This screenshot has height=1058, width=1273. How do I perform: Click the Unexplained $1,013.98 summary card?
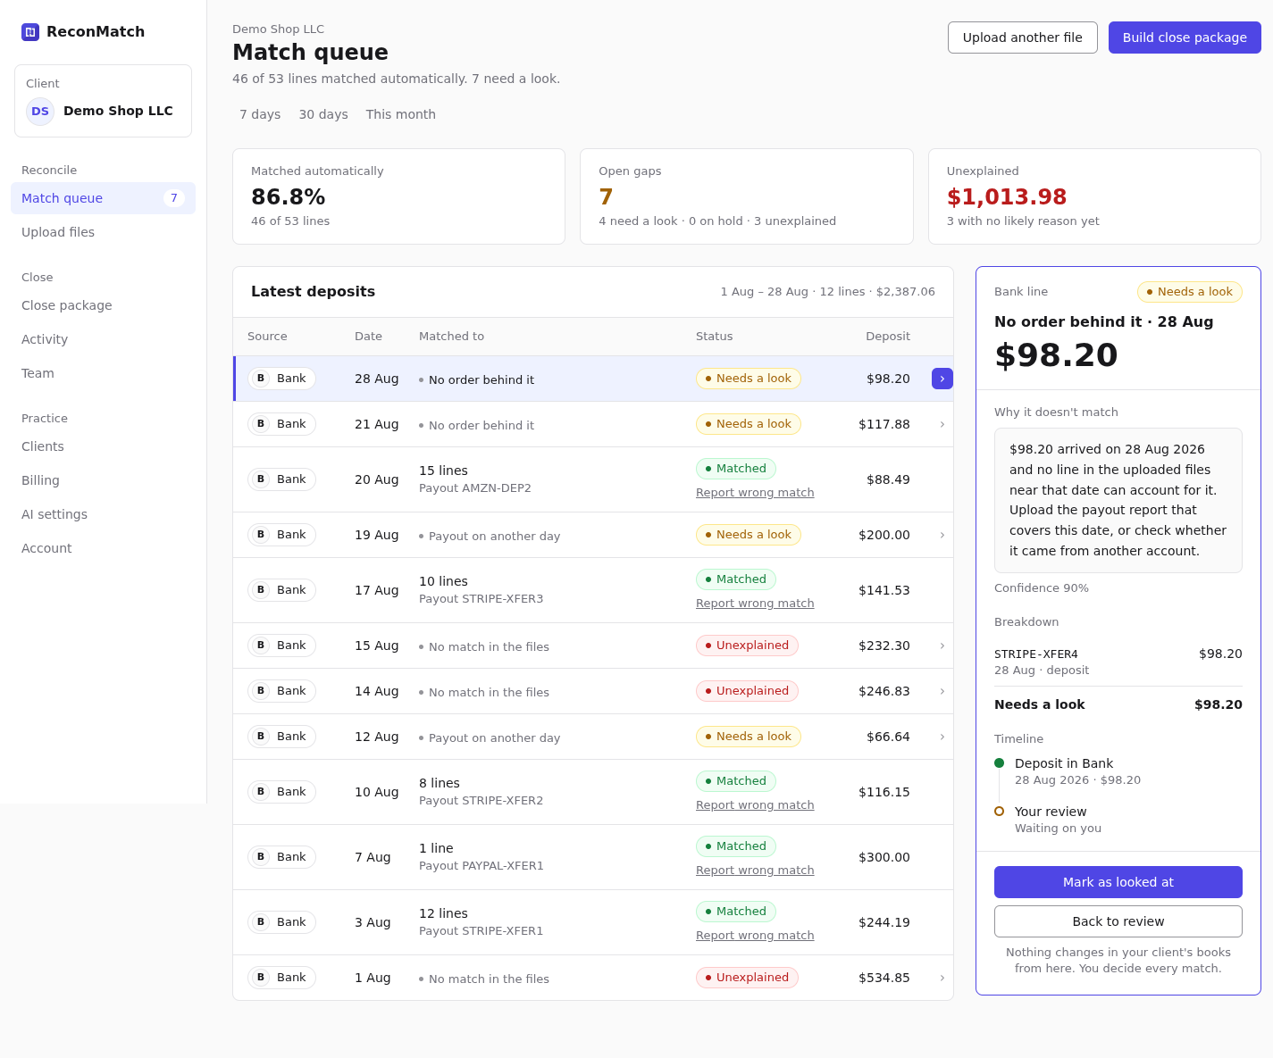point(1094,196)
